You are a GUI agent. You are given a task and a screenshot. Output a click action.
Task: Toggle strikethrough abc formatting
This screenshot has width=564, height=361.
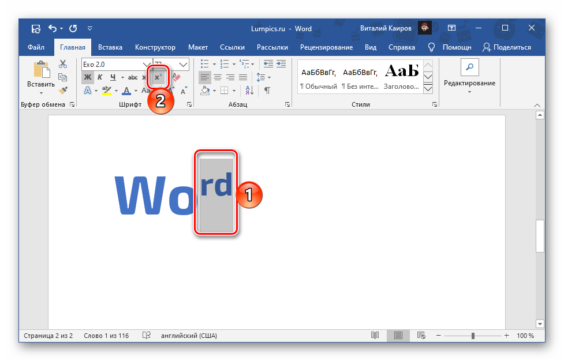coord(133,77)
